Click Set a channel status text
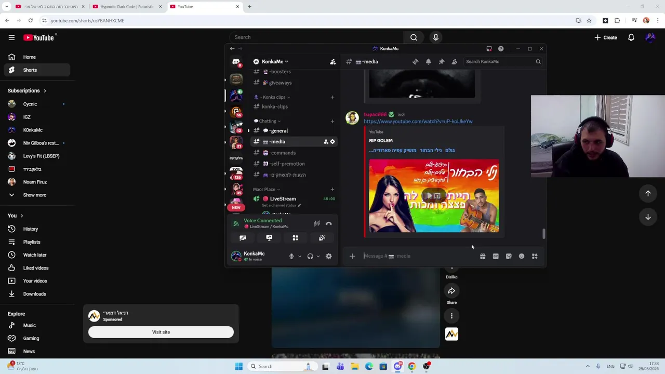The width and height of the screenshot is (665, 374). tap(281, 205)
